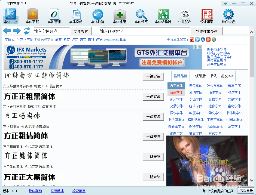256x195 pixels.
Task: Click the preview text input field
Action: [145, 31]
